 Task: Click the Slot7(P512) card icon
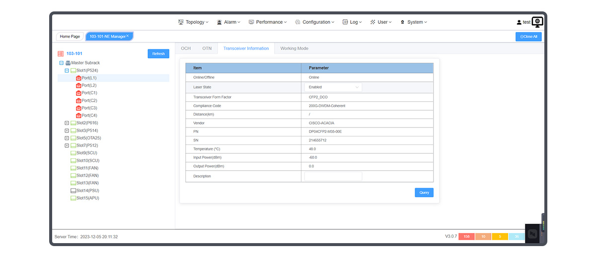(74, 145)
